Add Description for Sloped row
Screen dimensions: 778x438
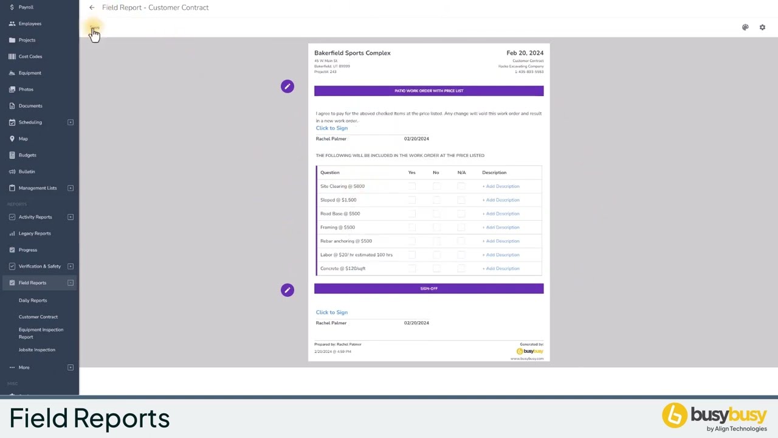point(501,200)
